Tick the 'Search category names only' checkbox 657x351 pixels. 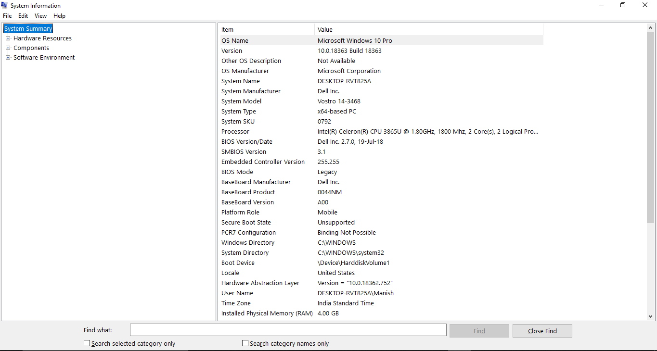click(245, 343)
